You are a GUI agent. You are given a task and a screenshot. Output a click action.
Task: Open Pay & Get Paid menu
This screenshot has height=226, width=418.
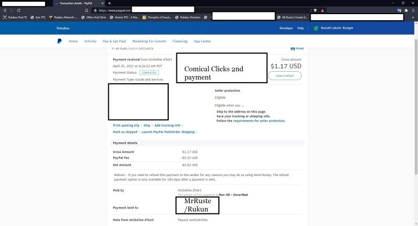(x=114, y=41)
